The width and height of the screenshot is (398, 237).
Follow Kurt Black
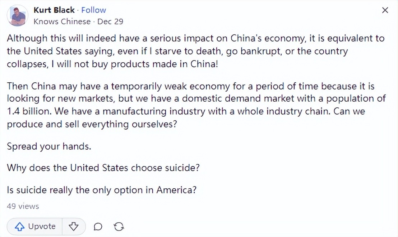click(93, 10)
